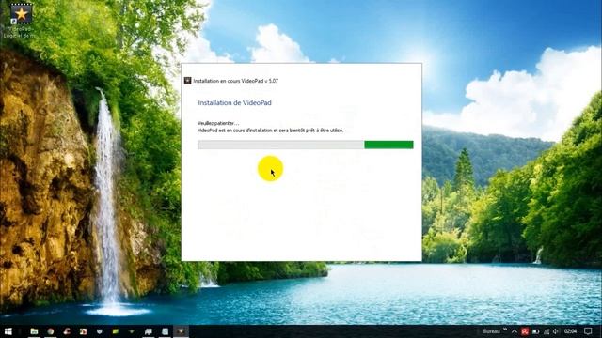Viewport: 602px width, 338px height.
Task: Open the VideoPad desktop shortcut icon
Action: pos(21,14)
